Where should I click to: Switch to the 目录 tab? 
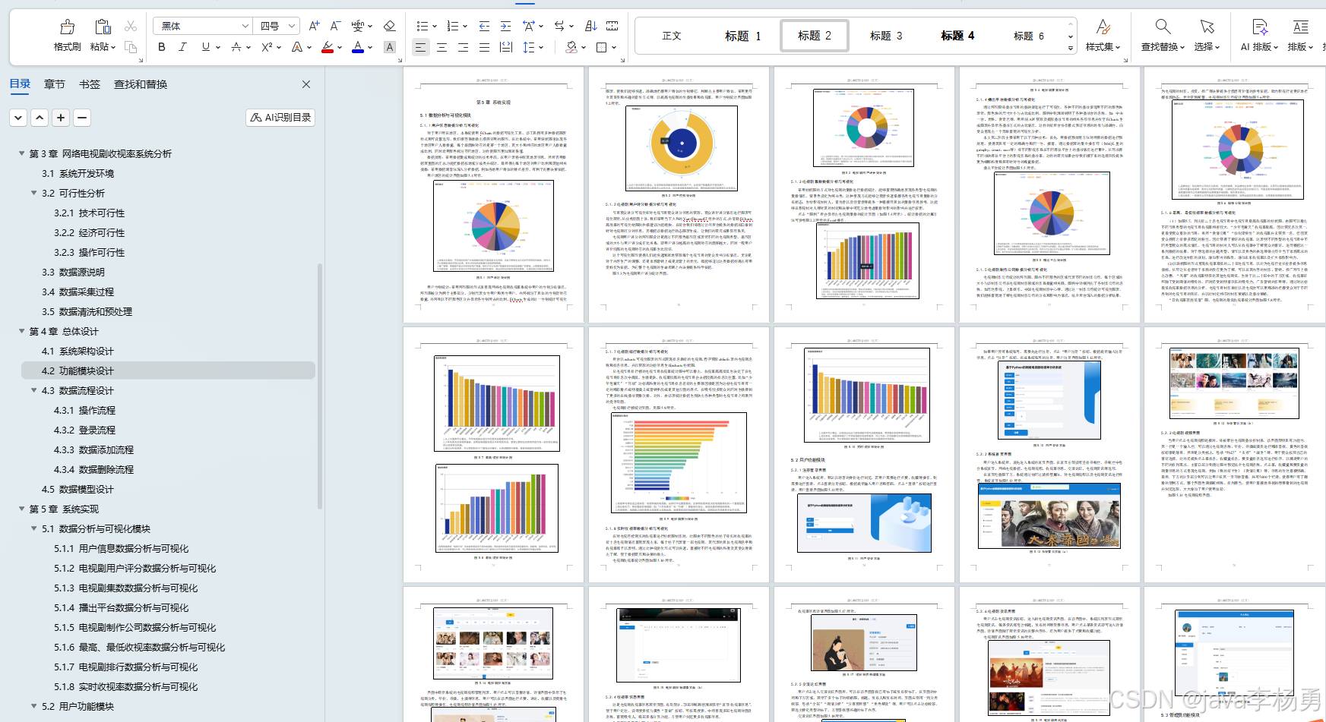[x=20, y=84]
